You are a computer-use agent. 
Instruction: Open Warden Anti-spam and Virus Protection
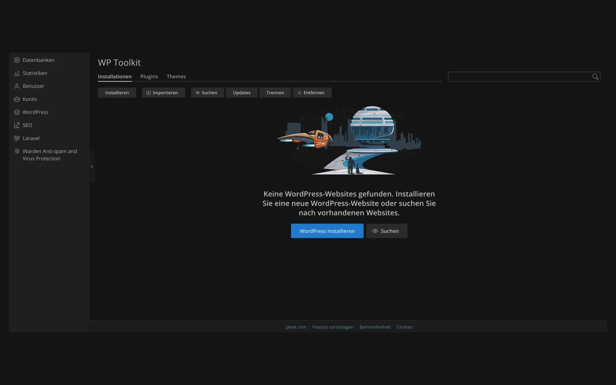pyautogui.click(x=49, y=155)
